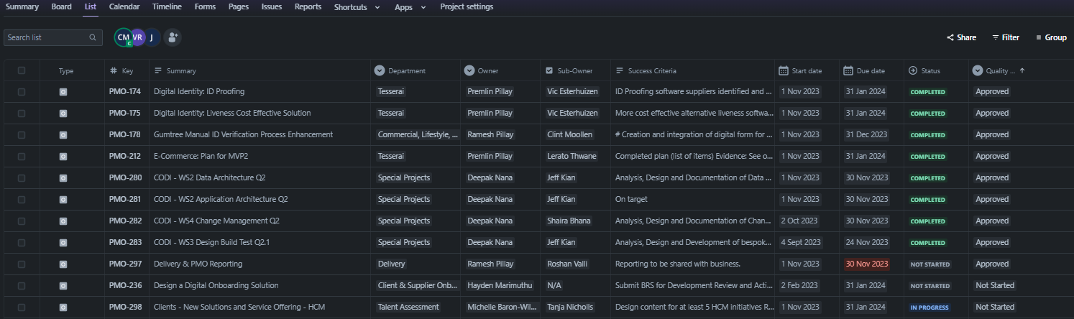Image resolution: width=1074 pixels, height=319 pixels.
Task: Open issue key PMO-236
Action: (x=125, y=286)
